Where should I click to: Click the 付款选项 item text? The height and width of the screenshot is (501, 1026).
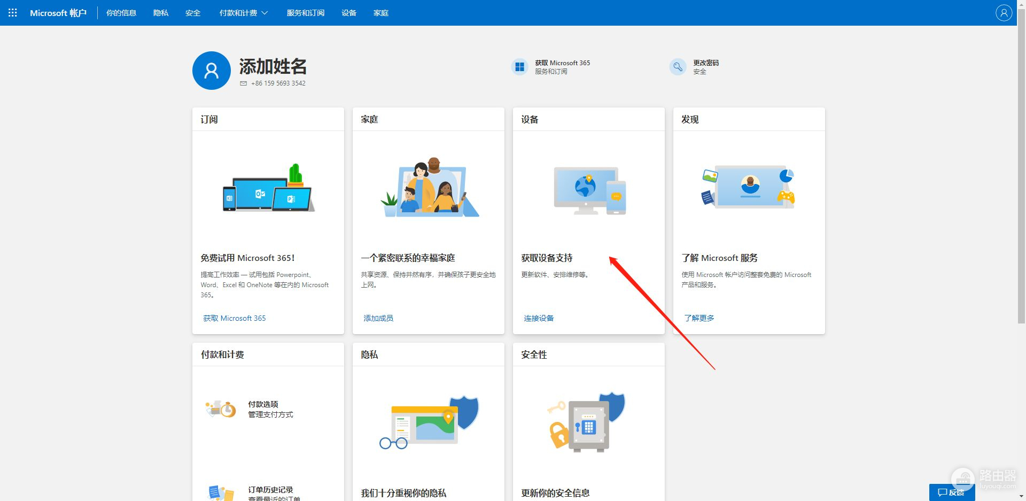point(263,404)
